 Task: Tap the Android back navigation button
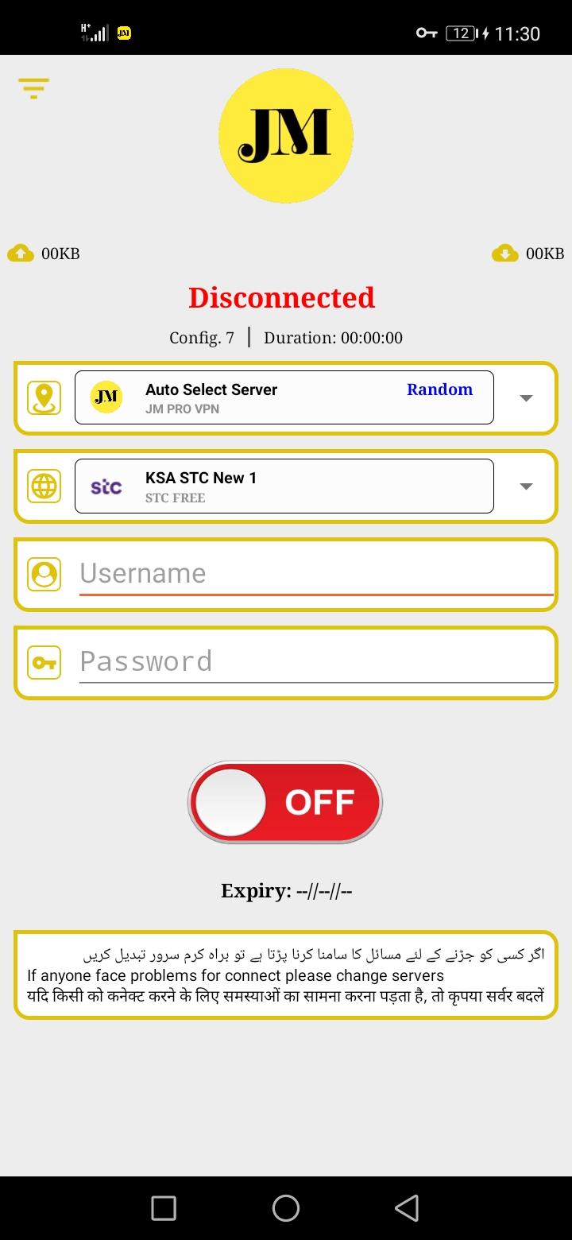tap(406, 1208)
